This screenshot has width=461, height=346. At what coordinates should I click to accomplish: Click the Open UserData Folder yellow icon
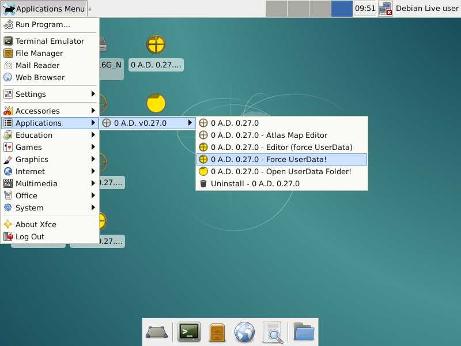(203, 171)
